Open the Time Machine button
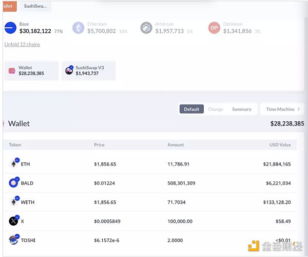The height and width of the screenshot is (257, 308). tap(282, 109)
